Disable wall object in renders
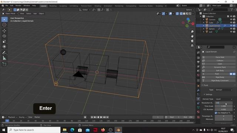 click(x=234, y=32)
